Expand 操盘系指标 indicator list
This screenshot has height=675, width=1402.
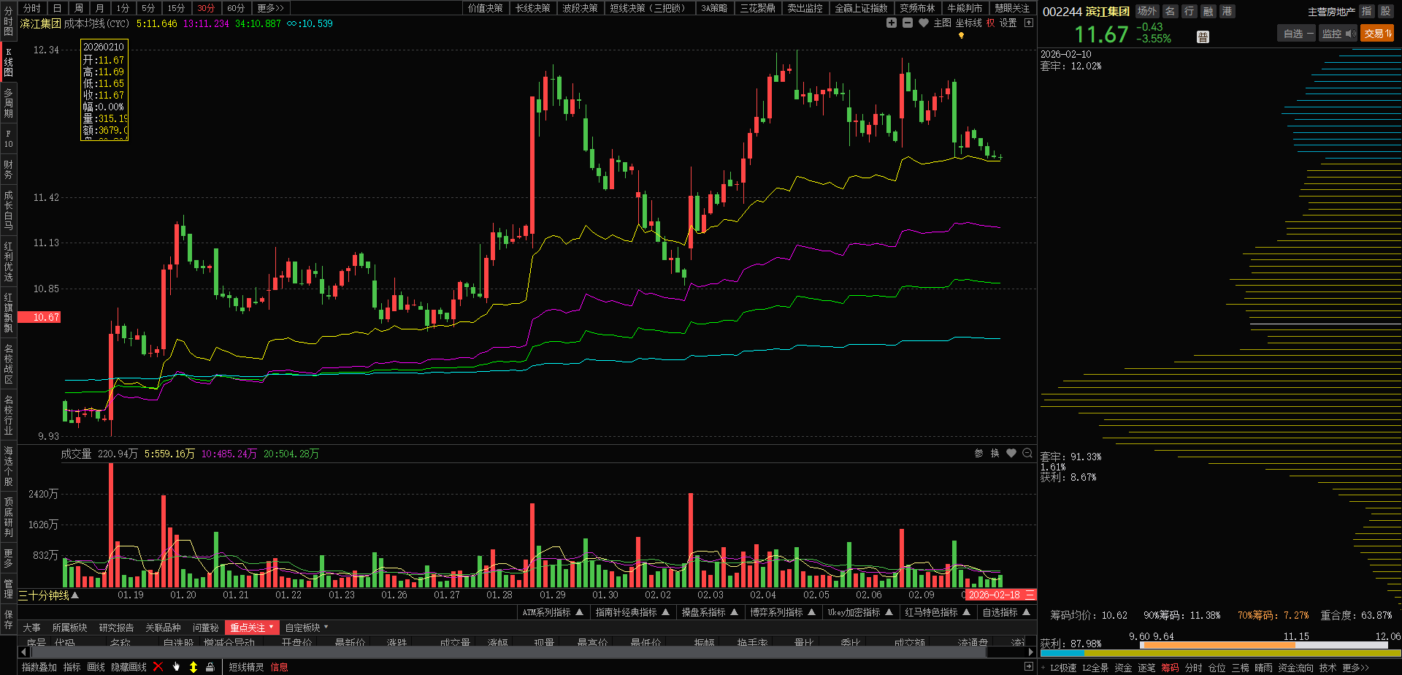(x=710, y=612)
